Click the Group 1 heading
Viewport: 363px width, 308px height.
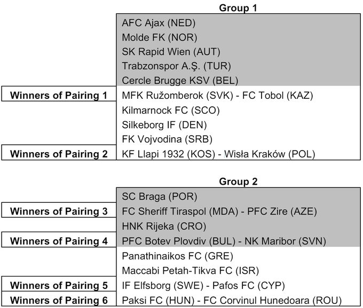click(x=238, y=8)
